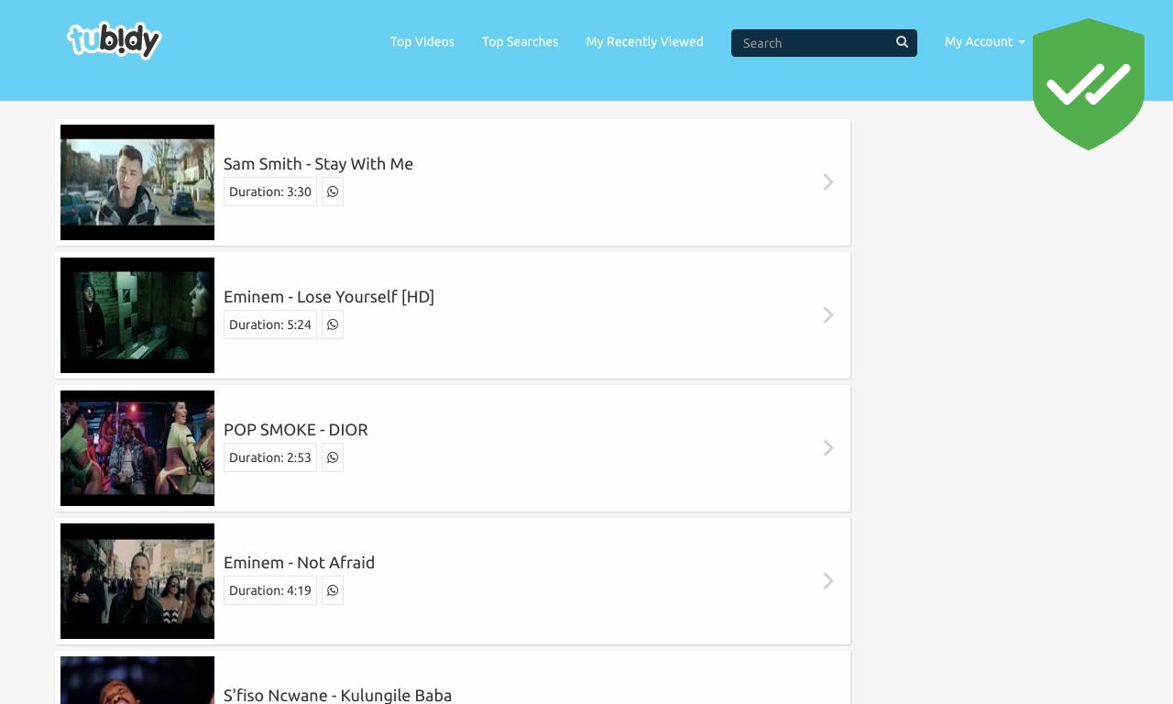Select POP SMOKE DIOR thumbnail
The height and width of the screenshot is (704, 1173).
tap(137, 448)
